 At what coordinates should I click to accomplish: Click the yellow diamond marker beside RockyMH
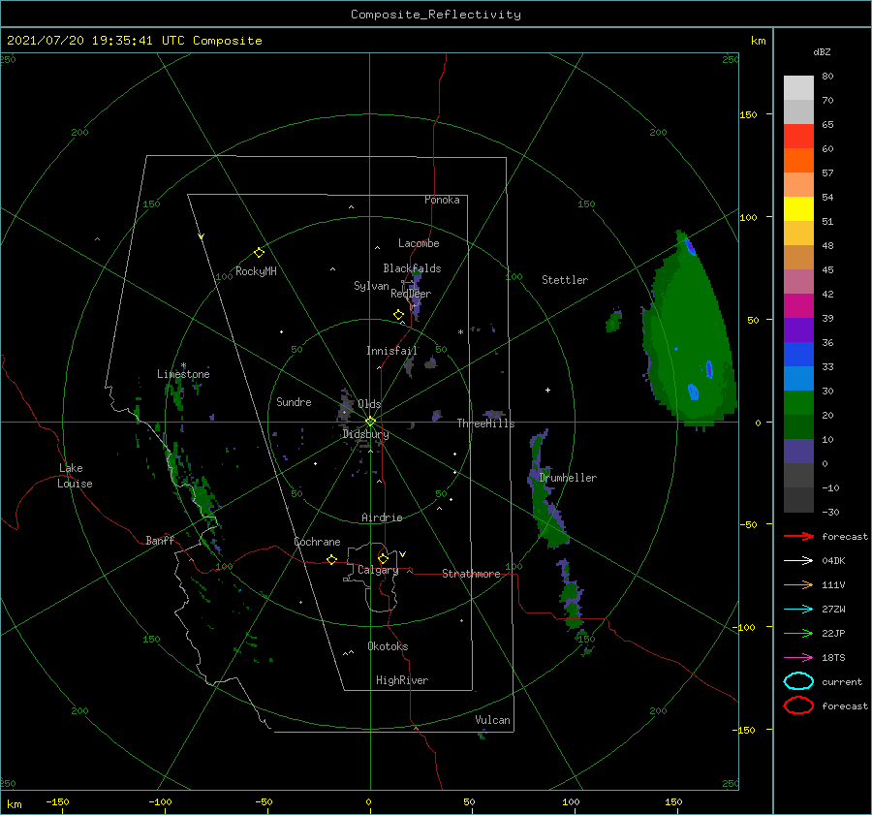point(259,253)
